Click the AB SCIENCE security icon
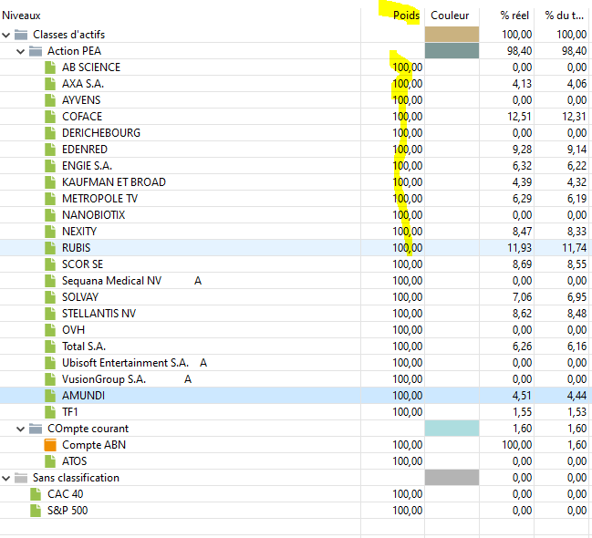The image size is (592, 538). (x=50, y=67)
